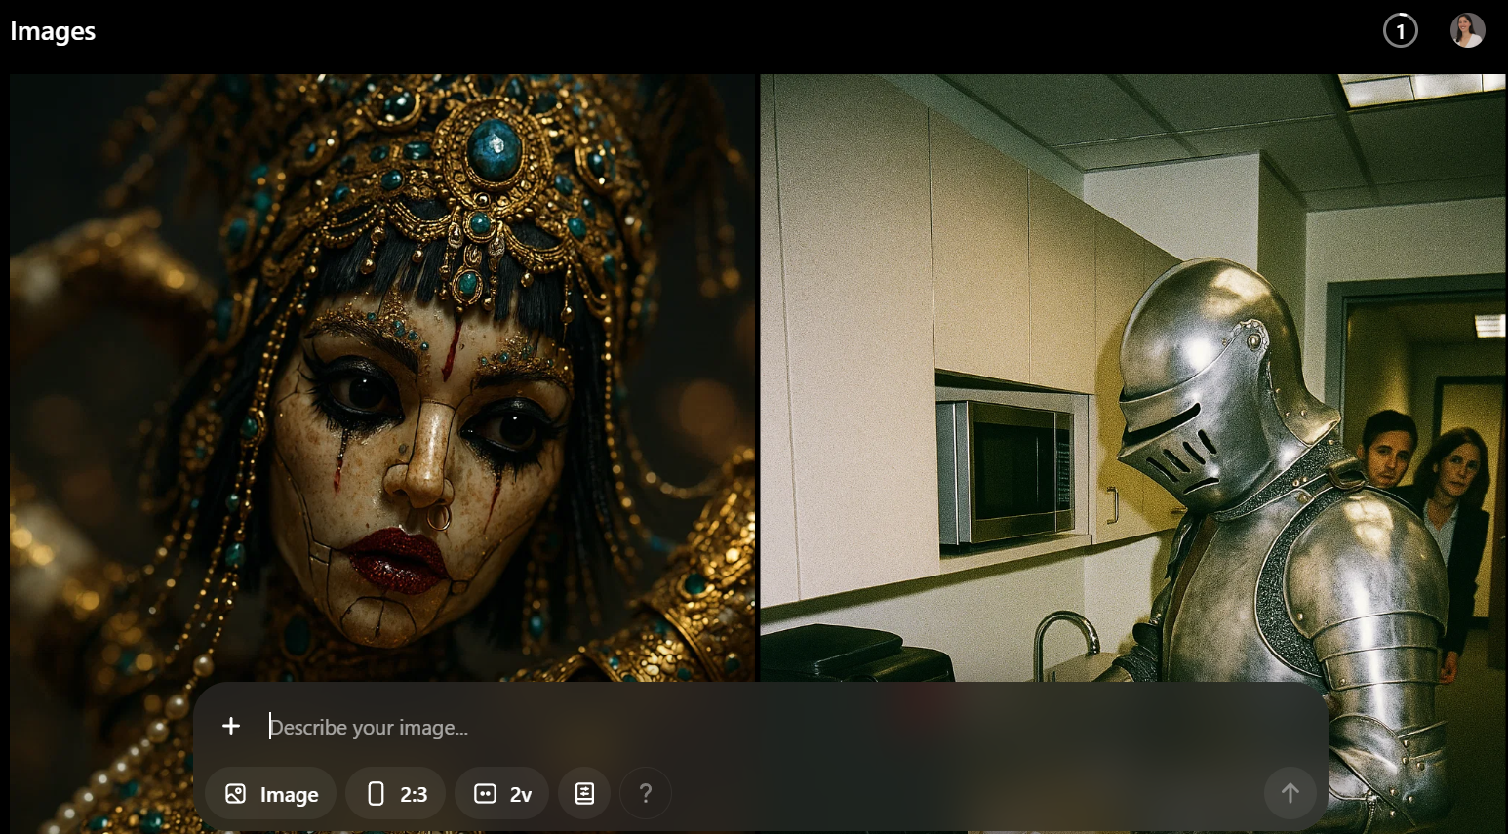
Task: Open the Image mode selector
Action: (x=271, y=794)
